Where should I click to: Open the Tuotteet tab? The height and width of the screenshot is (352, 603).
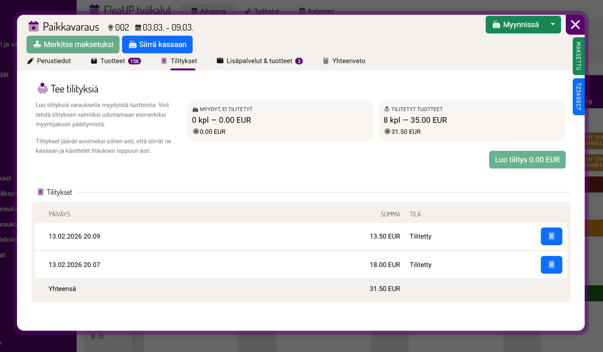point(115,61)
